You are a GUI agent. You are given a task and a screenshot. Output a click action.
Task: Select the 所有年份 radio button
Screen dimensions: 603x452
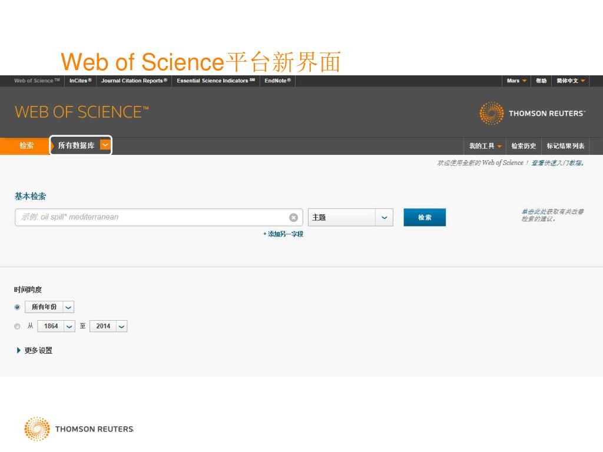click(x=17, y=307)
